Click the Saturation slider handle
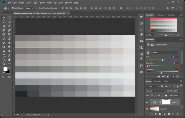This screenshot has width=185, height=118. click(x=147, y=66)
